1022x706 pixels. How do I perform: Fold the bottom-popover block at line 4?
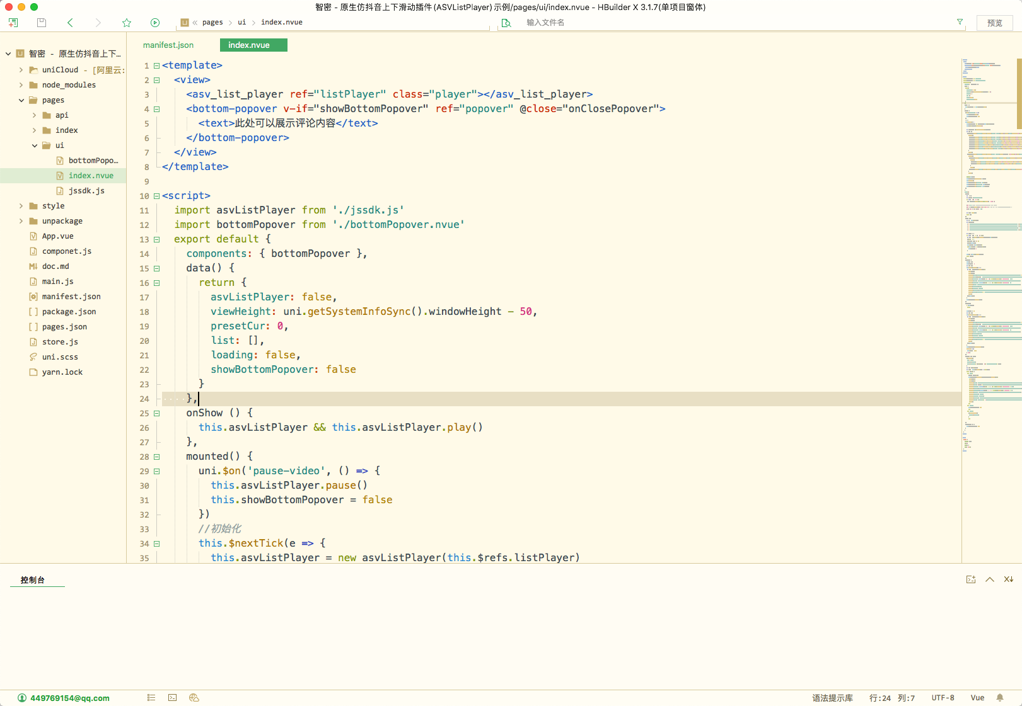pos(156,109)
